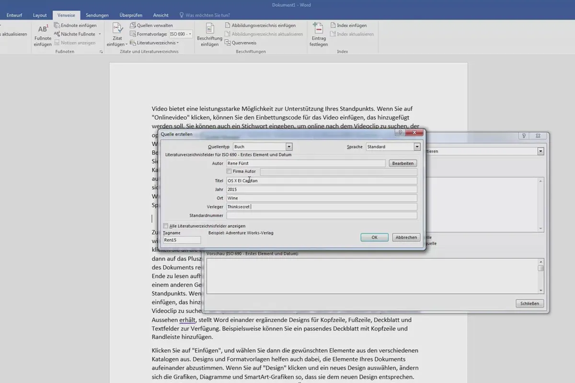Open Zitat einfügen menu
This screenshot has height=383, width=575.
pyautogui.click(x=117, y=35)
